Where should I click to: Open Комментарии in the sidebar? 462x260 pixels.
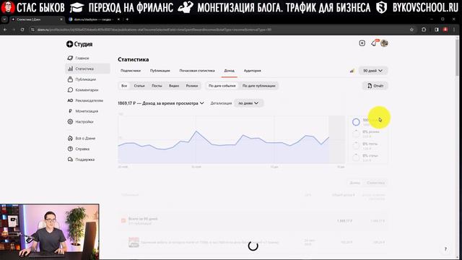pyautogui.click(x=87, y=90)
